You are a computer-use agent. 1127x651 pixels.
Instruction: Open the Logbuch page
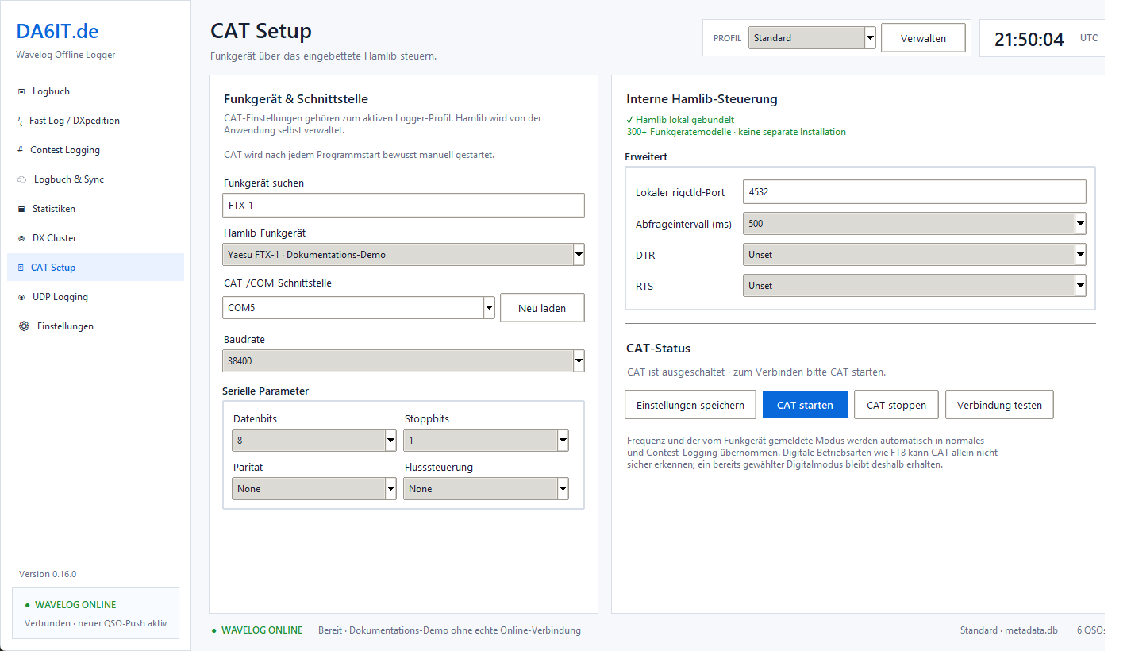95,91
